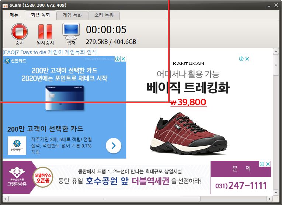Click the 279.5KB / 404.6GB file size text
The image size is (282, 205).
[111, 42]
